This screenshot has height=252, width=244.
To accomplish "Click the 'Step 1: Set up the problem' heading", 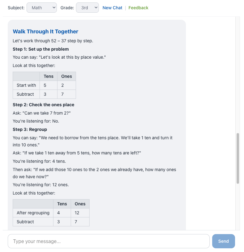I will point(41,49).
